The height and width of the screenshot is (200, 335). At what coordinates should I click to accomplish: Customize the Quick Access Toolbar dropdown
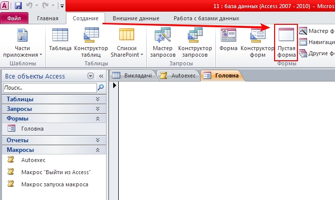pyautogui.click(x=62, y=6)
